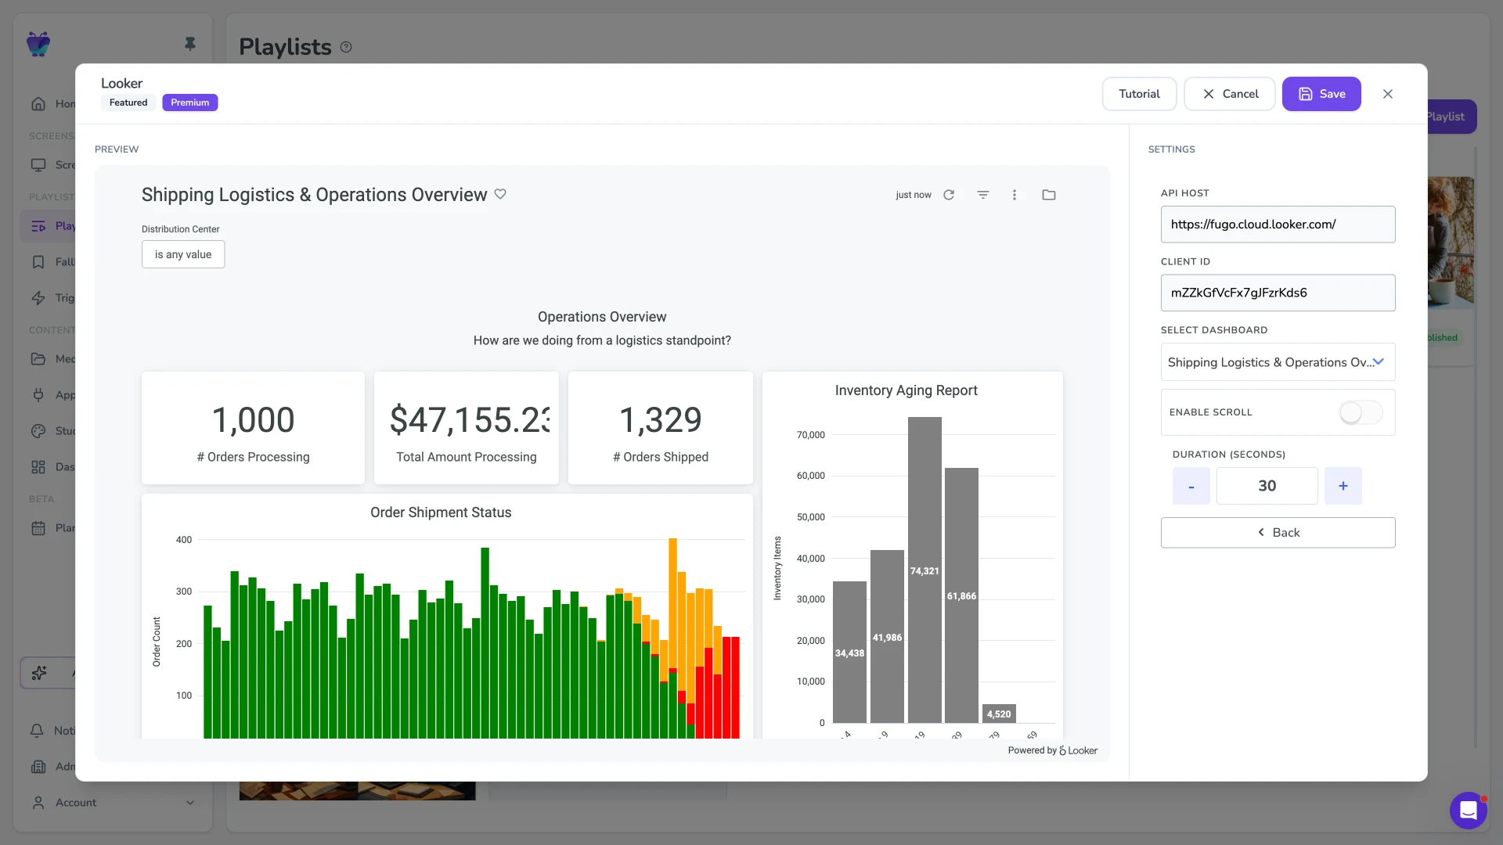Viewport: 1503px width, 845px height.
Task: Open the dashboard folder icon
Action: 1049,195
